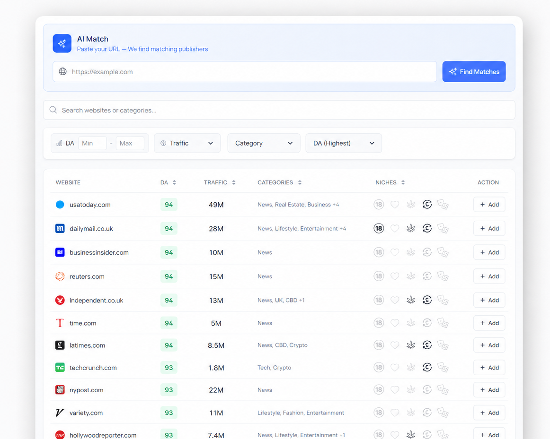The image size is (550, 439).
Task: Click the crypto niche icon for latimes.com
Action: click(427, 345)
